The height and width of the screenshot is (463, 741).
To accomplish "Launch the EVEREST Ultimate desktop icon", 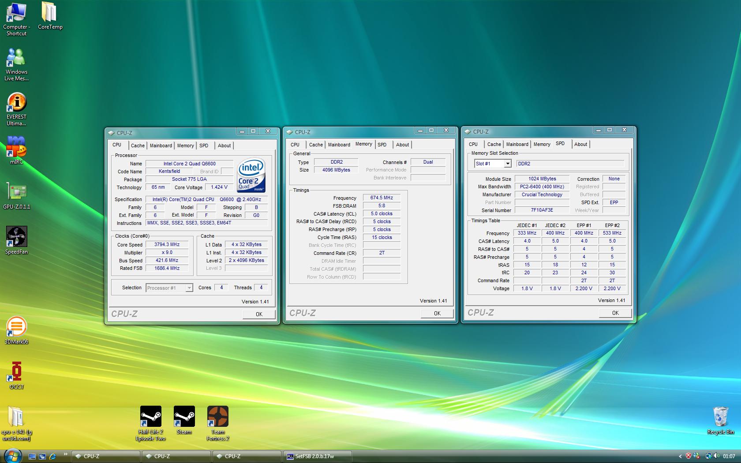I will click(x=16, y=109).
